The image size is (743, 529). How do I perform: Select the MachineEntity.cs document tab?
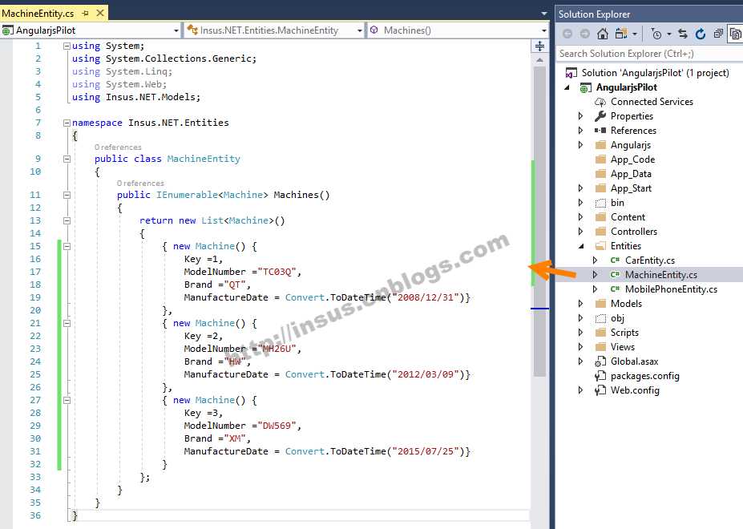point(38,14)
